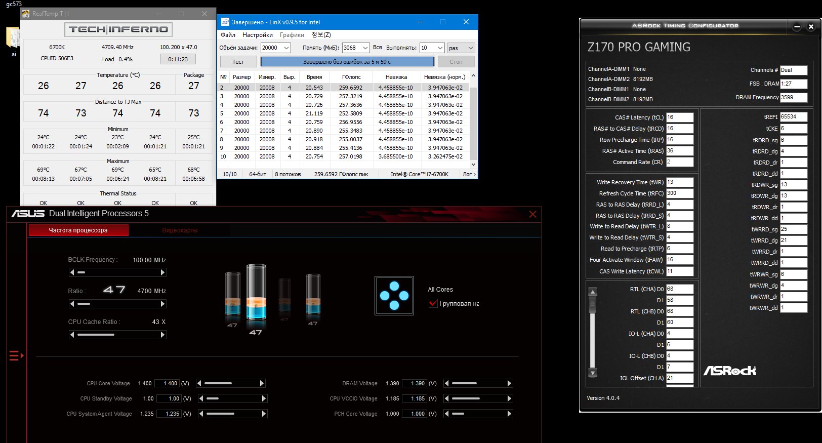Screen dimensions: 822x443
Task: Click the DRAM Voltage 1.390 input
Action: point(415,383)
